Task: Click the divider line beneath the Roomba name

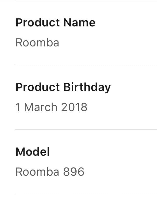Action: coord(86,65)
